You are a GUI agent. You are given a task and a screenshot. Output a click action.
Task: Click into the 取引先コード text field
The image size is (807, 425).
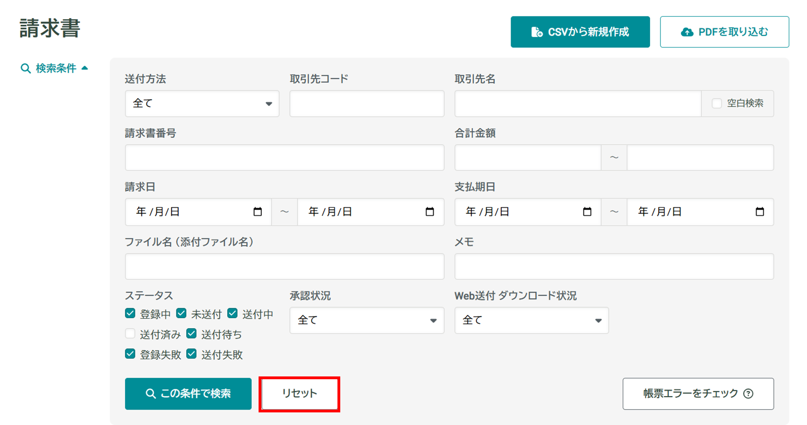tap(366, 104)
